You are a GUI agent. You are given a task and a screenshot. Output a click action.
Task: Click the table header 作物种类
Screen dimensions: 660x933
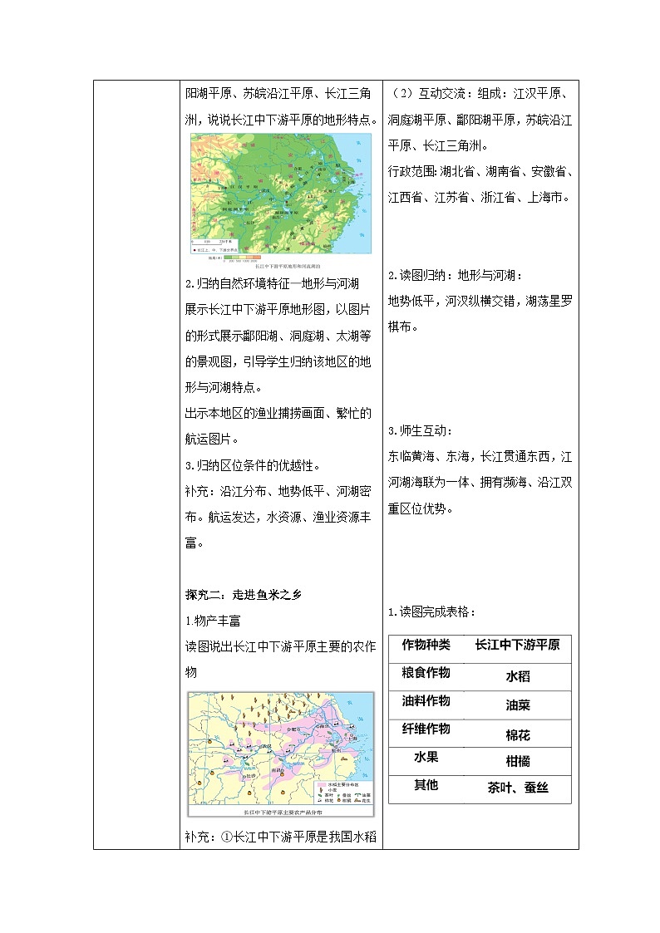[426, 645]
